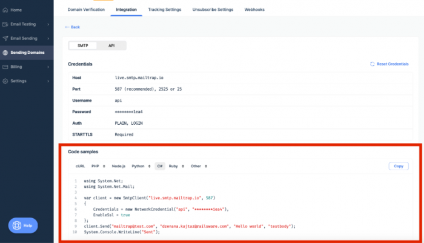Switch to the Tracking Settings tab

pos(164,10)
